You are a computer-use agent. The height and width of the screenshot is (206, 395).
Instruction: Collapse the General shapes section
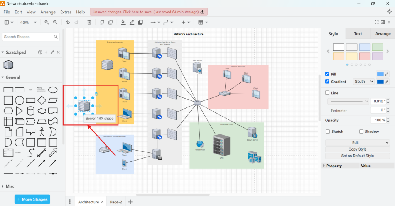(13, 77)
